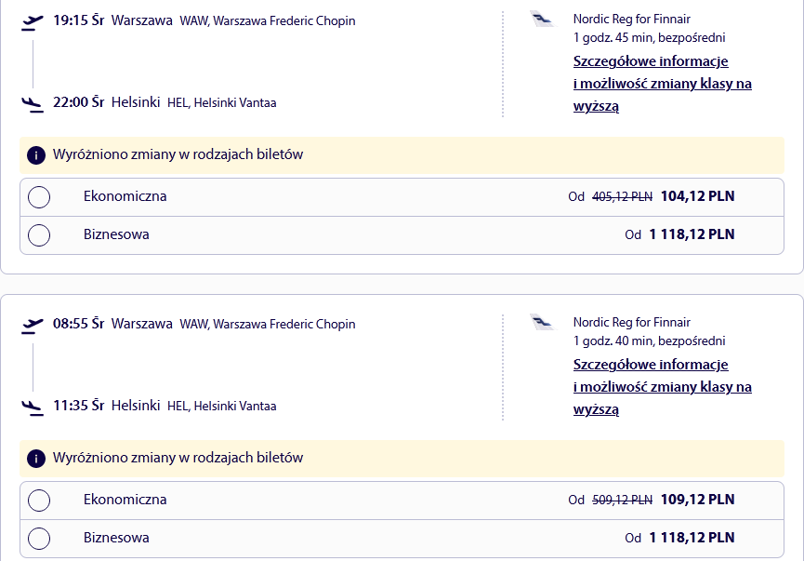Choose the 104,12 PLN economy price
The image size is (804, 561).
(x=697, y=196)
